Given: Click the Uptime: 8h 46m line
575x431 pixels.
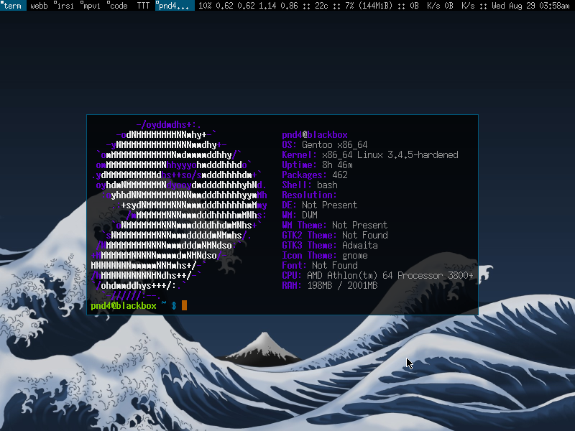Looking at the screenshot, I should tap(317, 165).
